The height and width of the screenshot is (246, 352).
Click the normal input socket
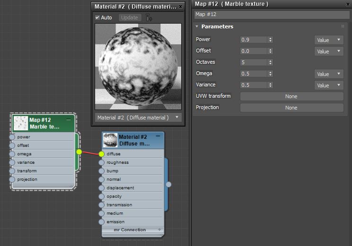(101, 179)
